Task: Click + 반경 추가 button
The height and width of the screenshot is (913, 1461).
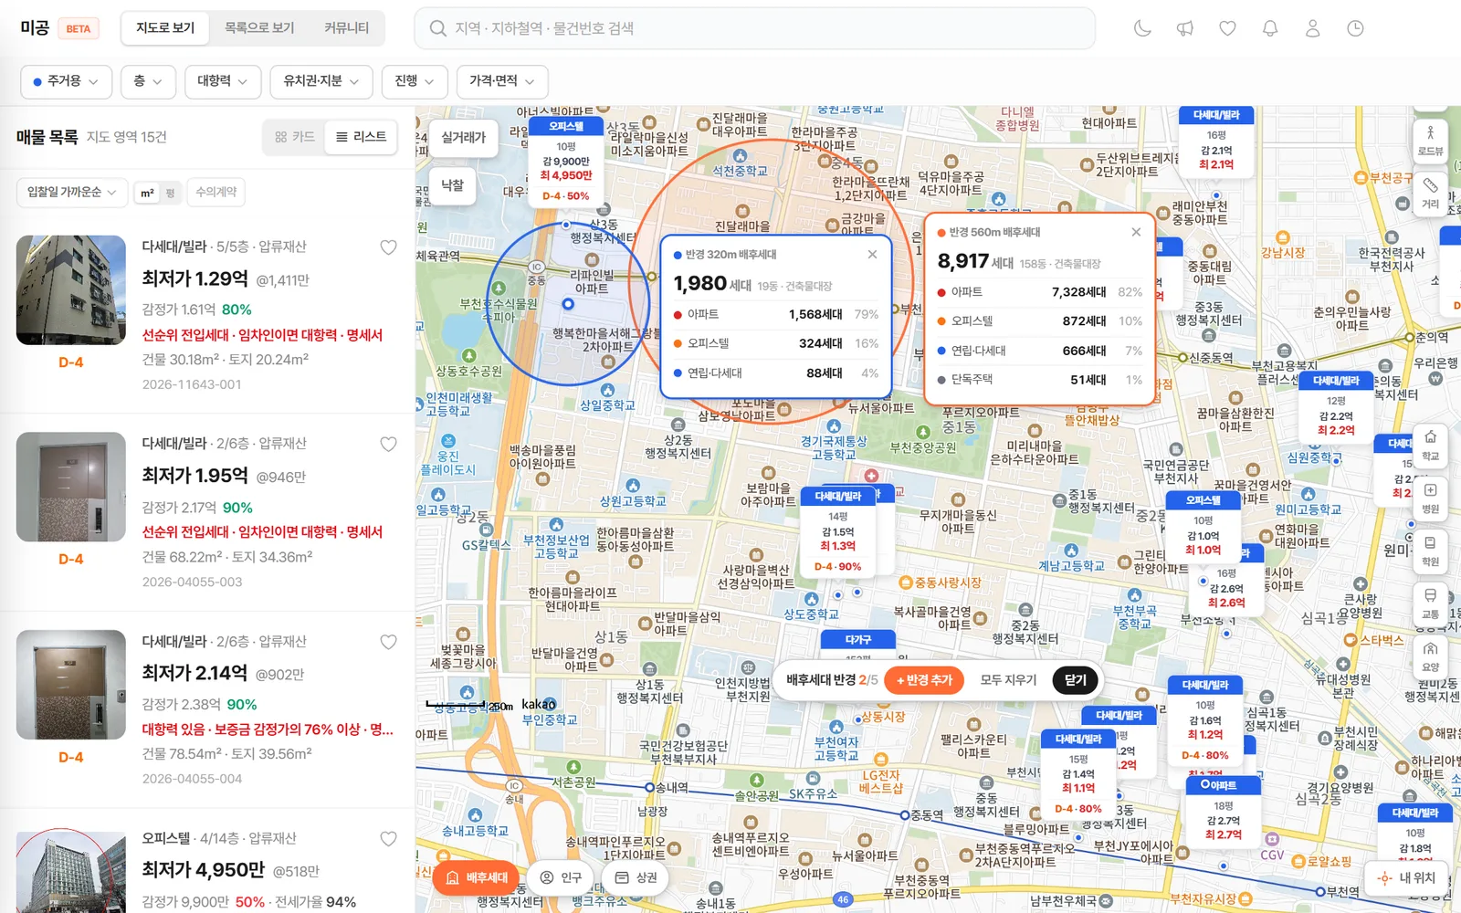Action: (924, 680)
